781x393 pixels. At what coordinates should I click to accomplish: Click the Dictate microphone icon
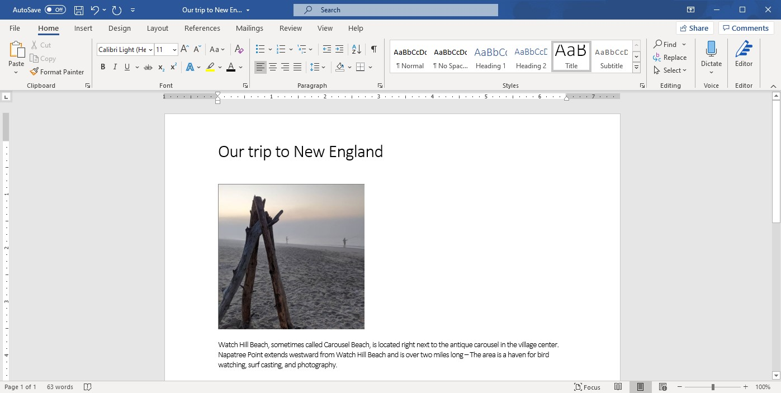[x=711, y=49]
